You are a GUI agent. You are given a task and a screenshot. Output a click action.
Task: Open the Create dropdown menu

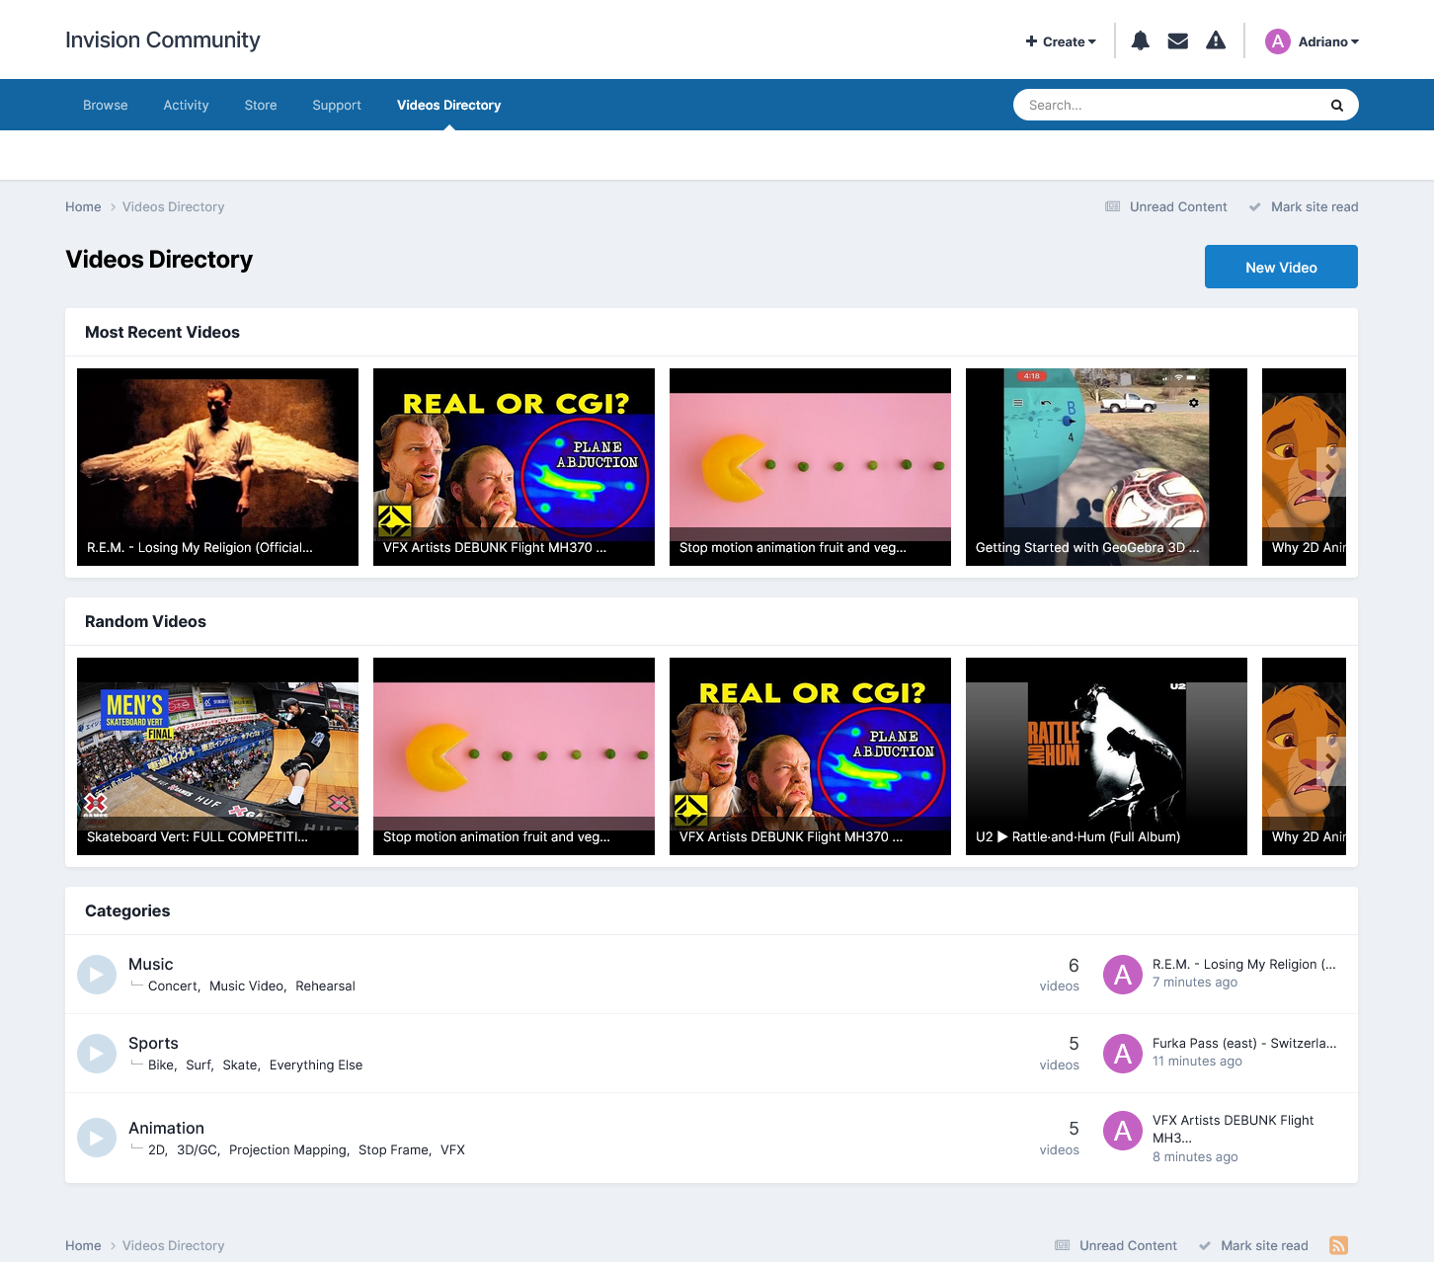pyautogui.click(x=1061, y=41)
